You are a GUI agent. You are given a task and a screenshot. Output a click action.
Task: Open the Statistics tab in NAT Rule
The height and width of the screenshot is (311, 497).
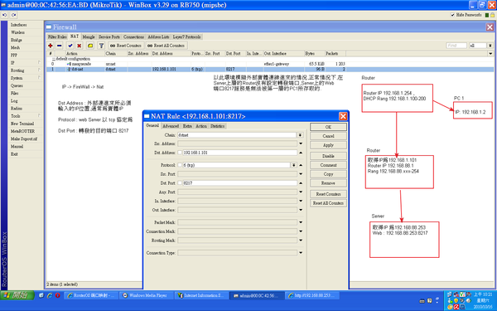click(217, 126)
